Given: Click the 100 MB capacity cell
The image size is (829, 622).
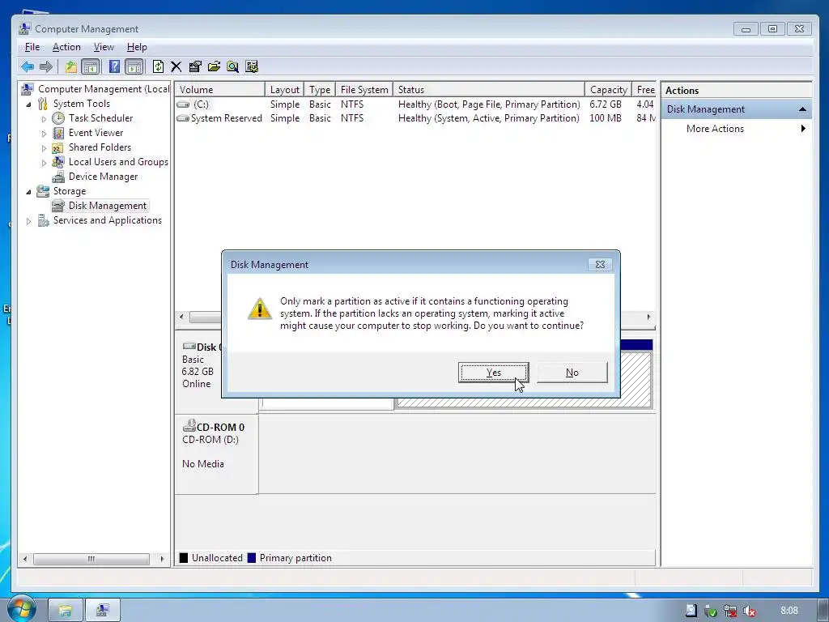Looking at the screenshot, I should (606, 118).
